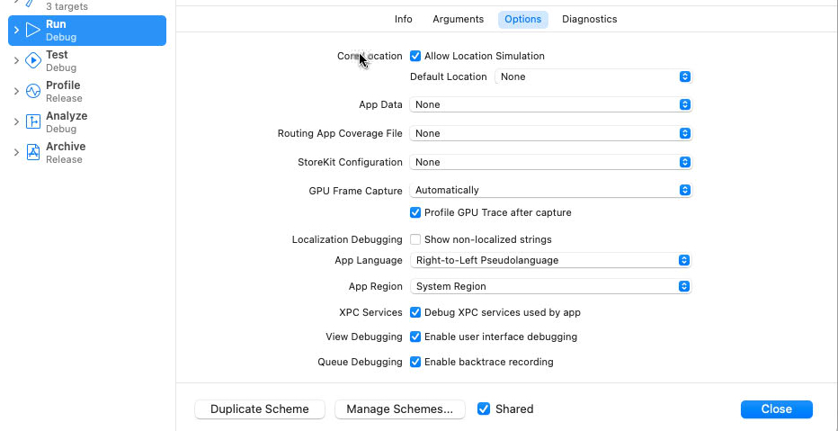Select the Profile action icon
838x431 pixels.
tap(33, 92)
